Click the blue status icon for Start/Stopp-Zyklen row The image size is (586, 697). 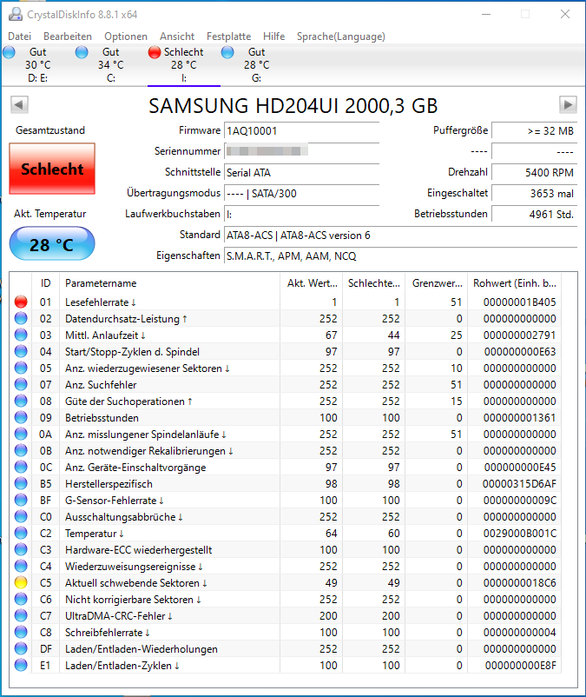(x=21, y=352)
